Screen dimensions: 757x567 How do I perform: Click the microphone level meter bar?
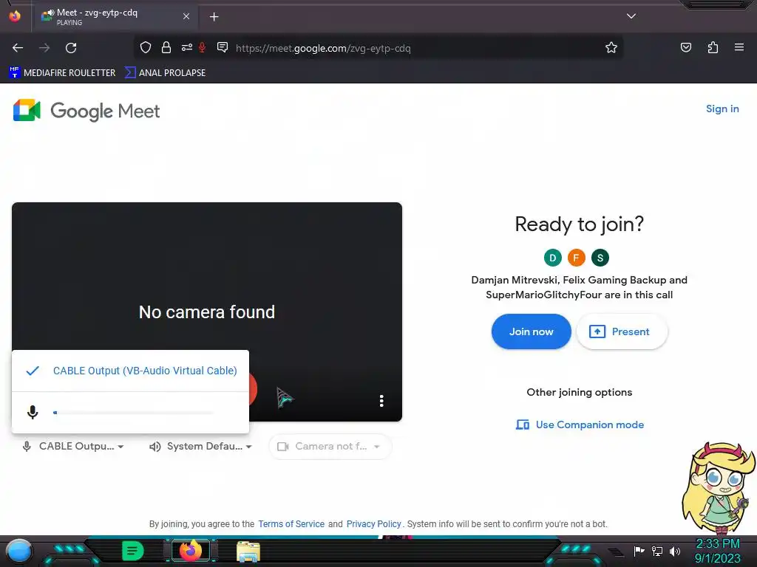pyautogui.click(x=133, y=413)
